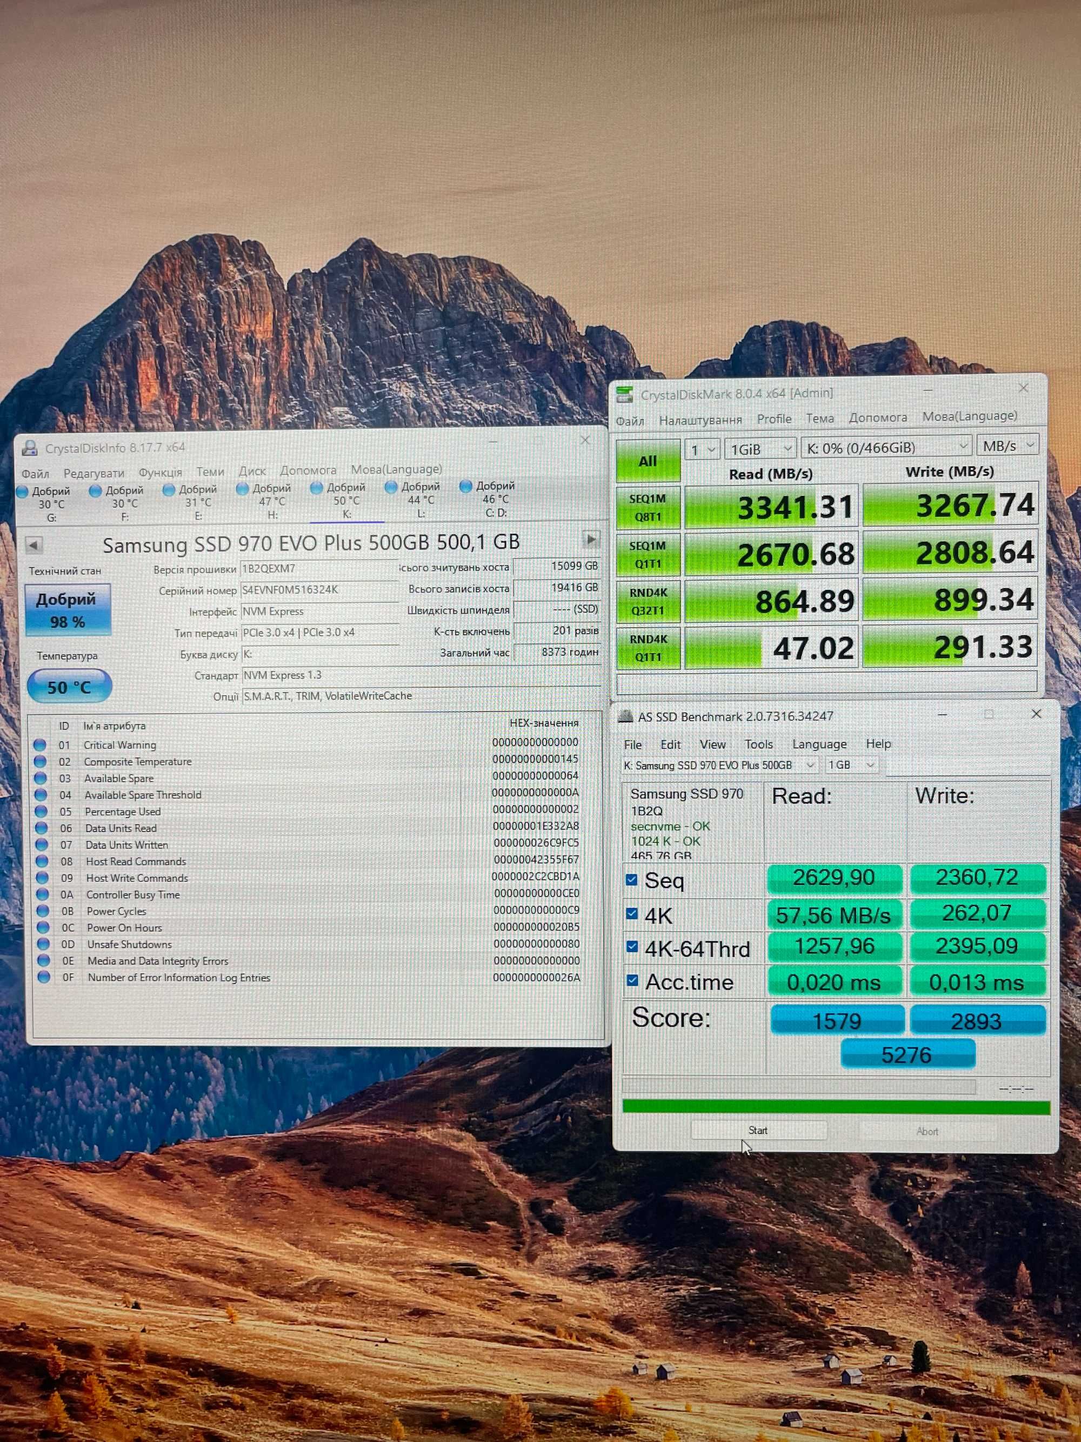Open the MB/s unit dropdown
This screenshot has width=1081, height=1442.
1007,446
